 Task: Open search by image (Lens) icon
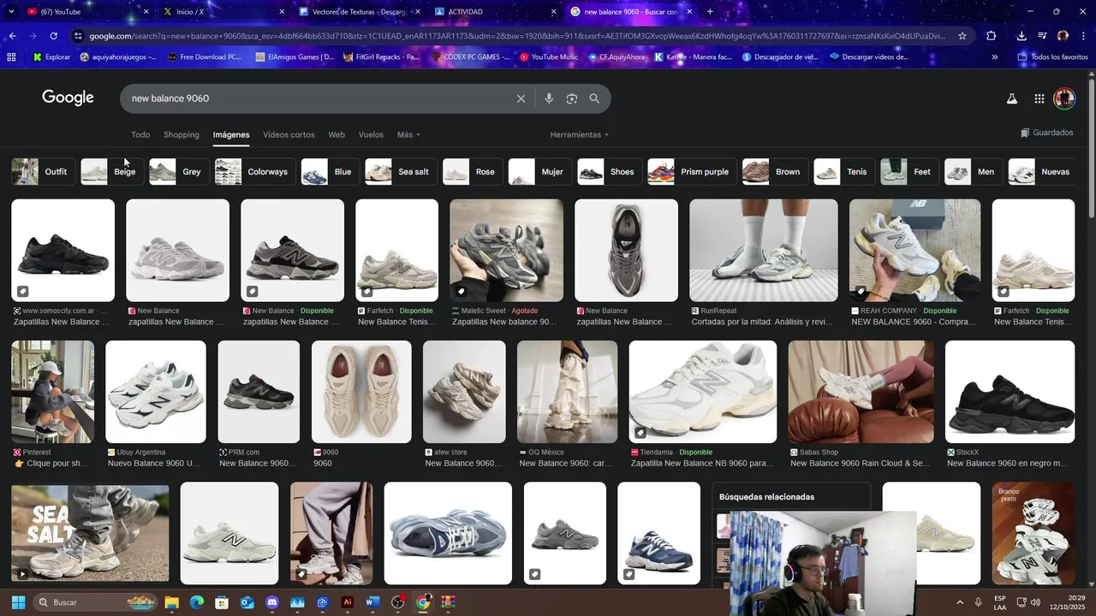point(572,98)
